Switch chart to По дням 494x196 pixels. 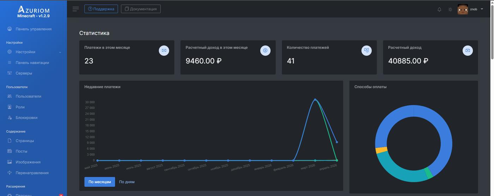(127, 182)
